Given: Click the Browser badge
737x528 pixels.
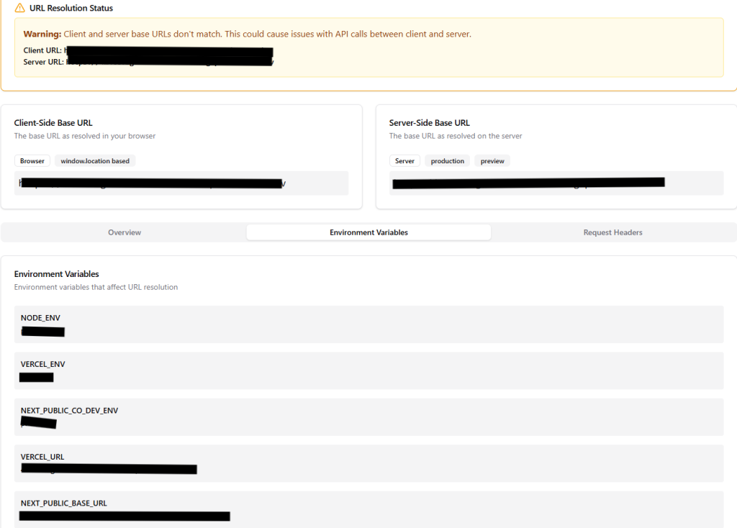Looking at the screenshot, I should pos(32,161).
